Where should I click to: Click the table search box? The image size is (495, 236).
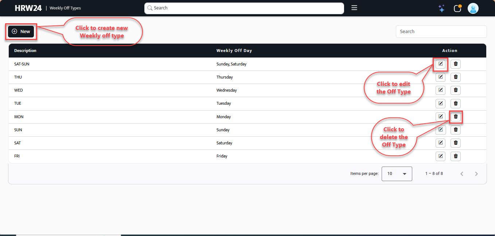[441, 32]
